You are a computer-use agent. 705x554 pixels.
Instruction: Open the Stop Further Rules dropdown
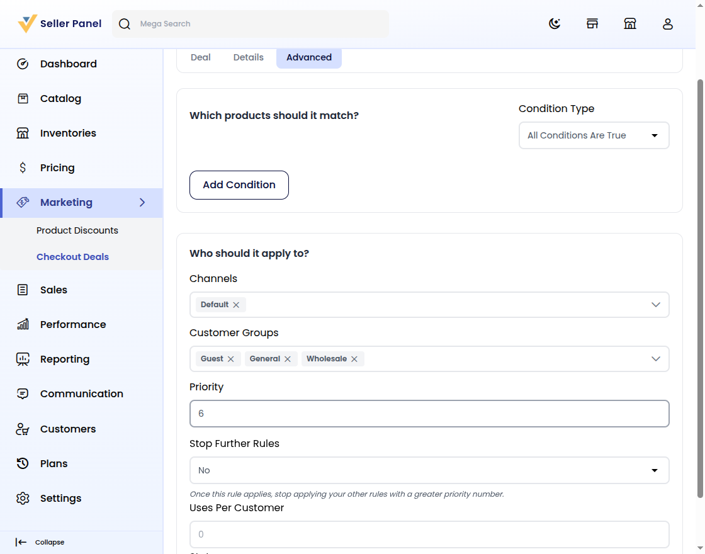pos(429,470)
